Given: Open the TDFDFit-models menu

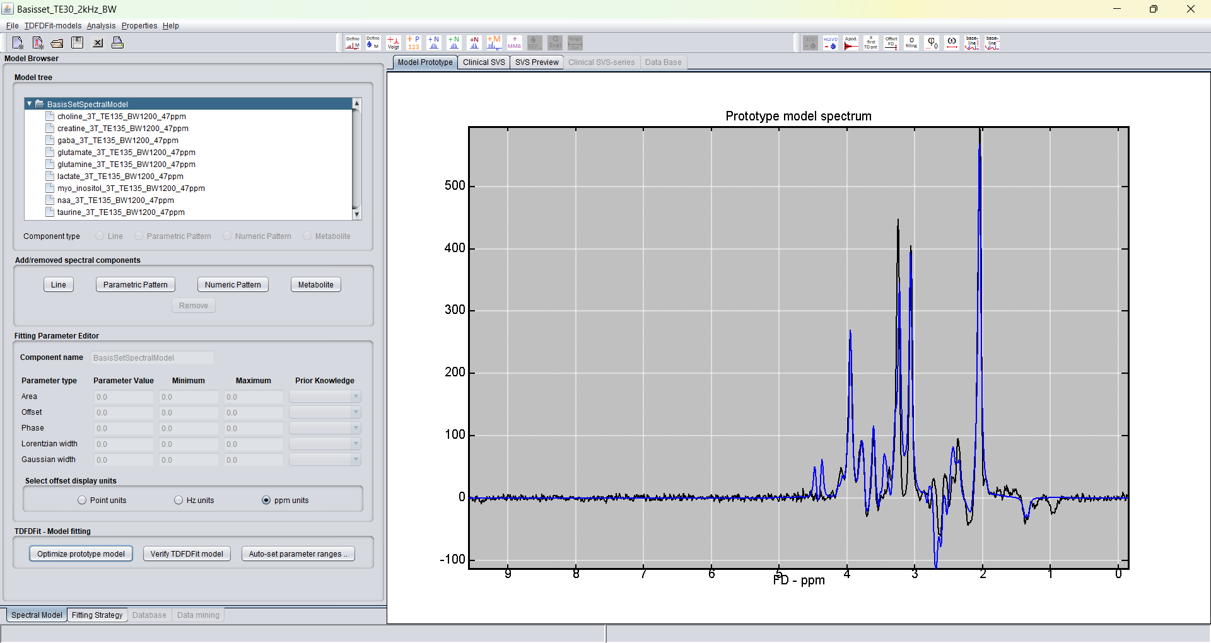Looking at the screenshot, I should tap(53, 26).
